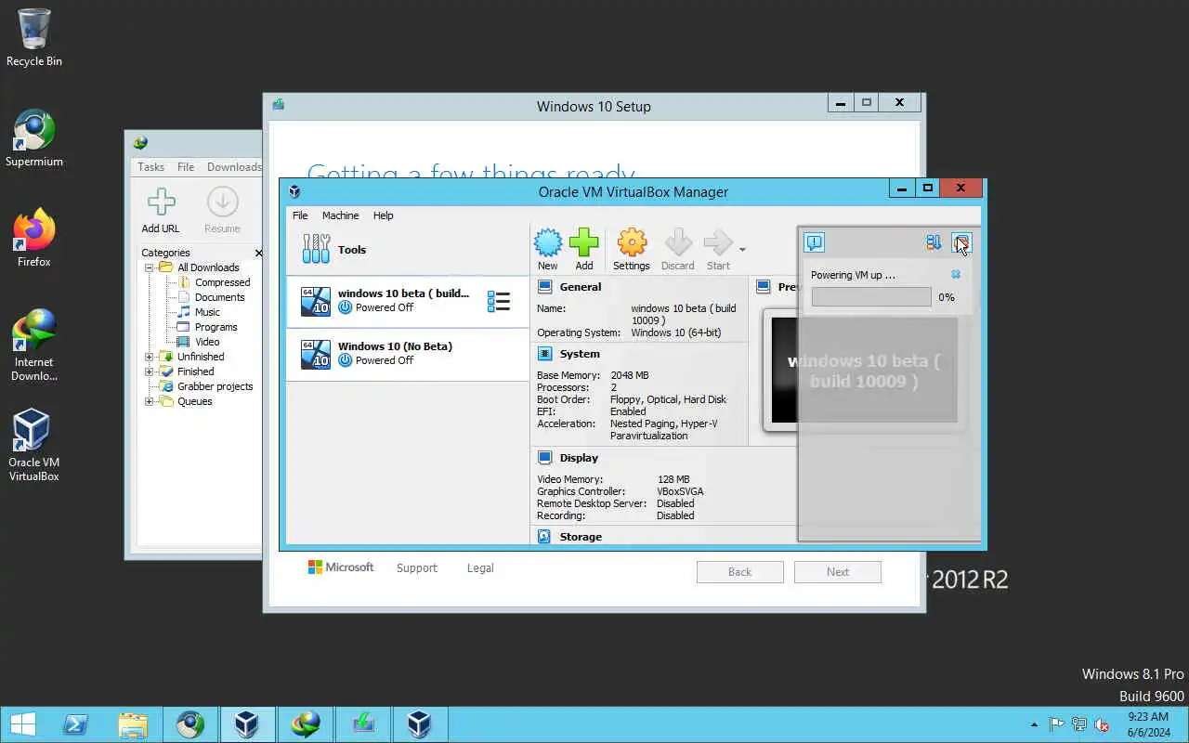The image size is (1189, 743).
Task: Click the muted volume tray icon
Action: pyautogui.click(x=1102, y=724)
